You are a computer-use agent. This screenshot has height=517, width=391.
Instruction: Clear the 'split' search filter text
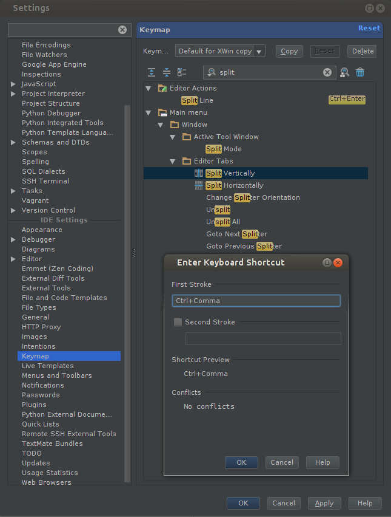point(327,72)
